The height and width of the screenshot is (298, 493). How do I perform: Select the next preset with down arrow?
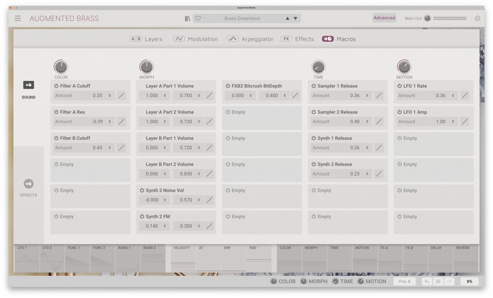click(296, 19)
